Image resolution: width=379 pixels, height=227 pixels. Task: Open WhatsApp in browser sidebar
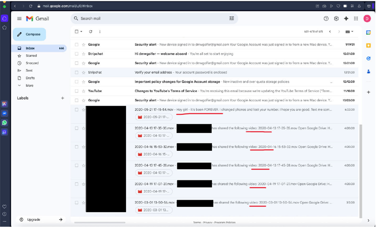[4, 123]
